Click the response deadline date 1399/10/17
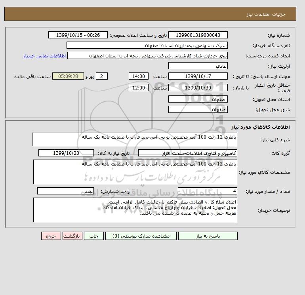 coord(198,76)
